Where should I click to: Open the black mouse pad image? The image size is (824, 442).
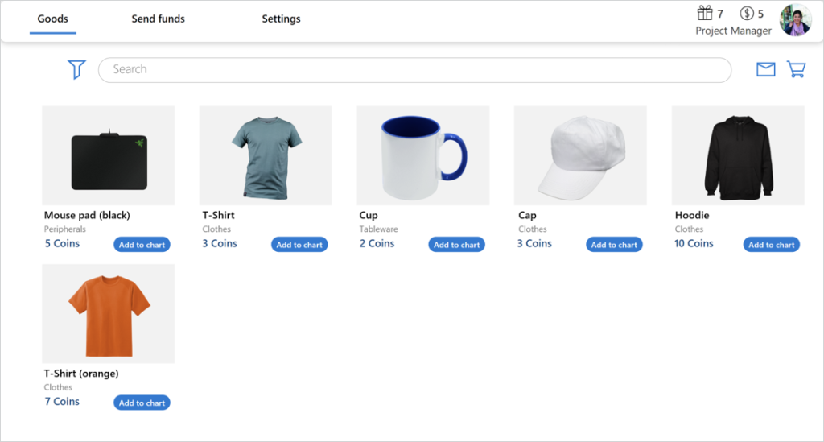109,155
